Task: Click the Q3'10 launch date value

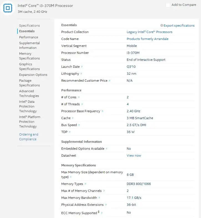Action: 131,67
